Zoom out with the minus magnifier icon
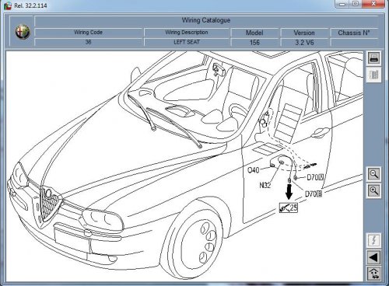389x286 pixels. pyautogui.click(x=373, y=174)
